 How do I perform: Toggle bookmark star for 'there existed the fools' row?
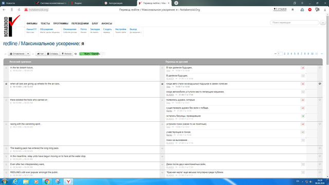tap(6, 100)
